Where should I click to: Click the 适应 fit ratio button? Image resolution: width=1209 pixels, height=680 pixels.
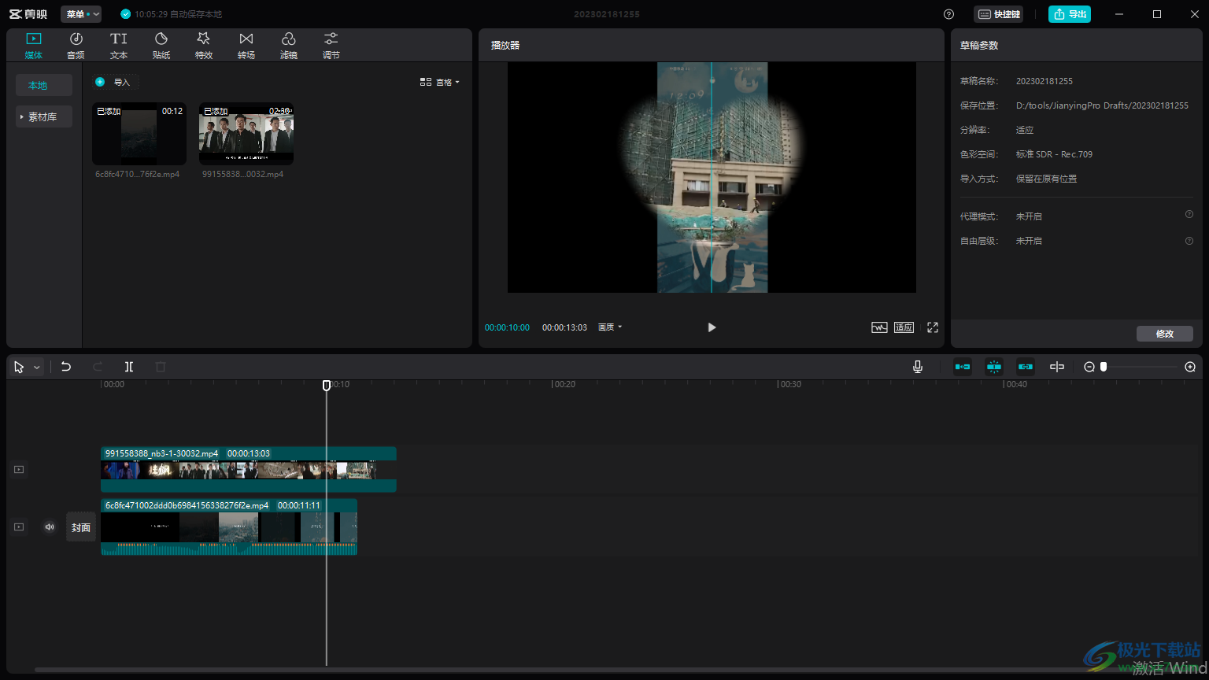click(x=904, y=327)
